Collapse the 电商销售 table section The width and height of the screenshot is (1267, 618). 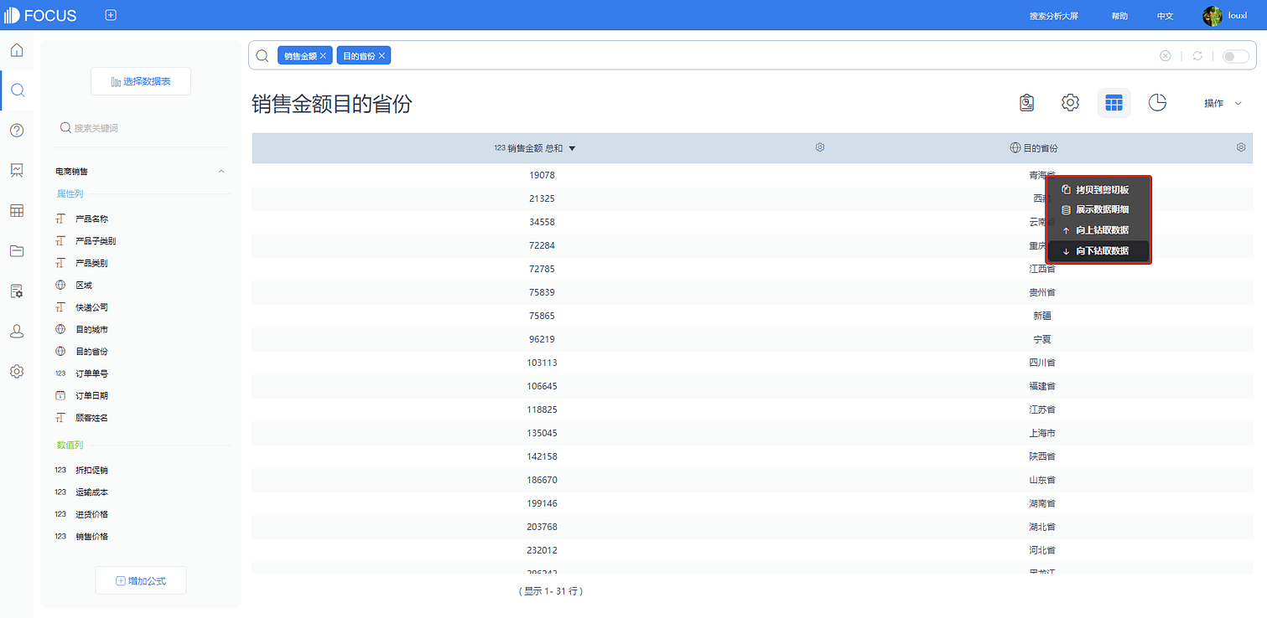tap(221, 172)
